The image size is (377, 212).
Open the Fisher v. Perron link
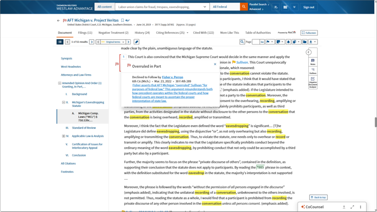click(x=172, y=77)
